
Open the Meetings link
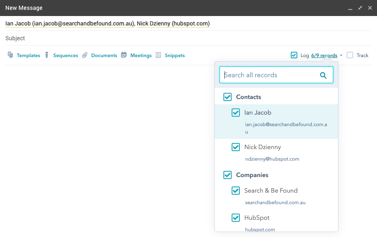tap(141, 55)
